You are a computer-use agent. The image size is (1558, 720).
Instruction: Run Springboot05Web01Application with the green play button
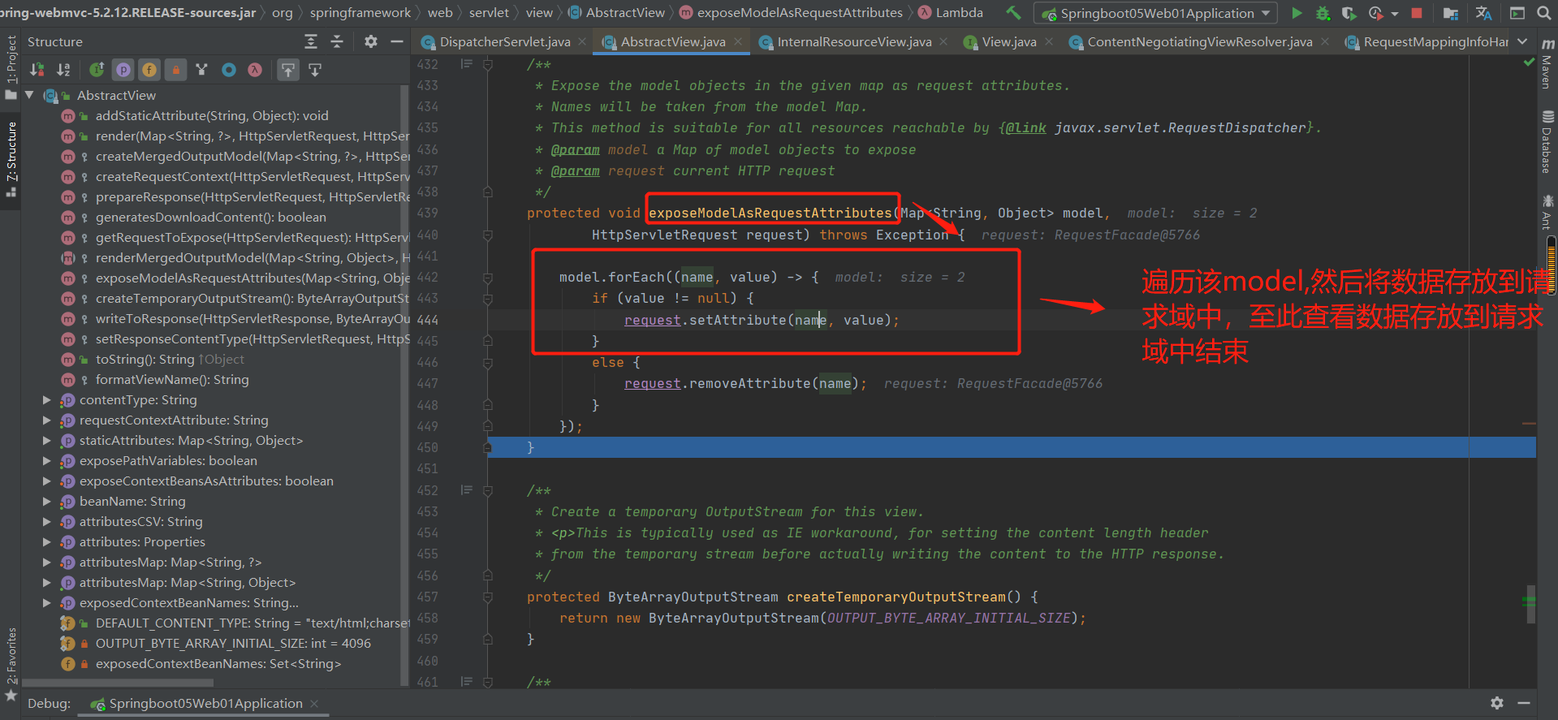1297,13
